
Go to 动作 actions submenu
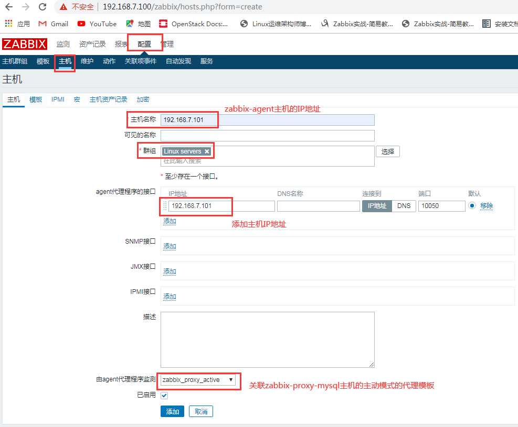(109, 61)
